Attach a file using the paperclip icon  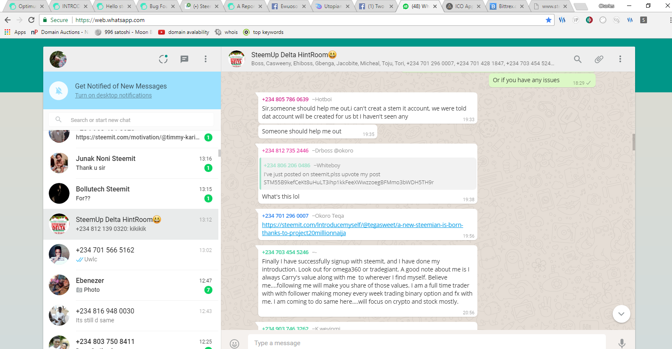point(599,59)
